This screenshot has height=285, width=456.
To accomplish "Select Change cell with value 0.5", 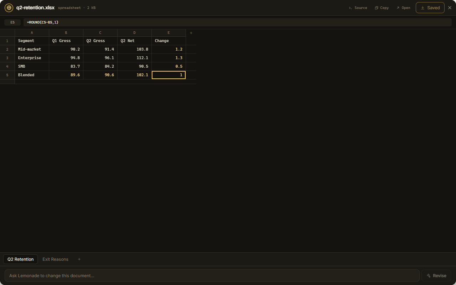I will (169, 66).
